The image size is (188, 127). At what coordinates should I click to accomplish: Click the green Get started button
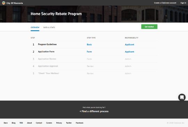(x=149, y=27)
